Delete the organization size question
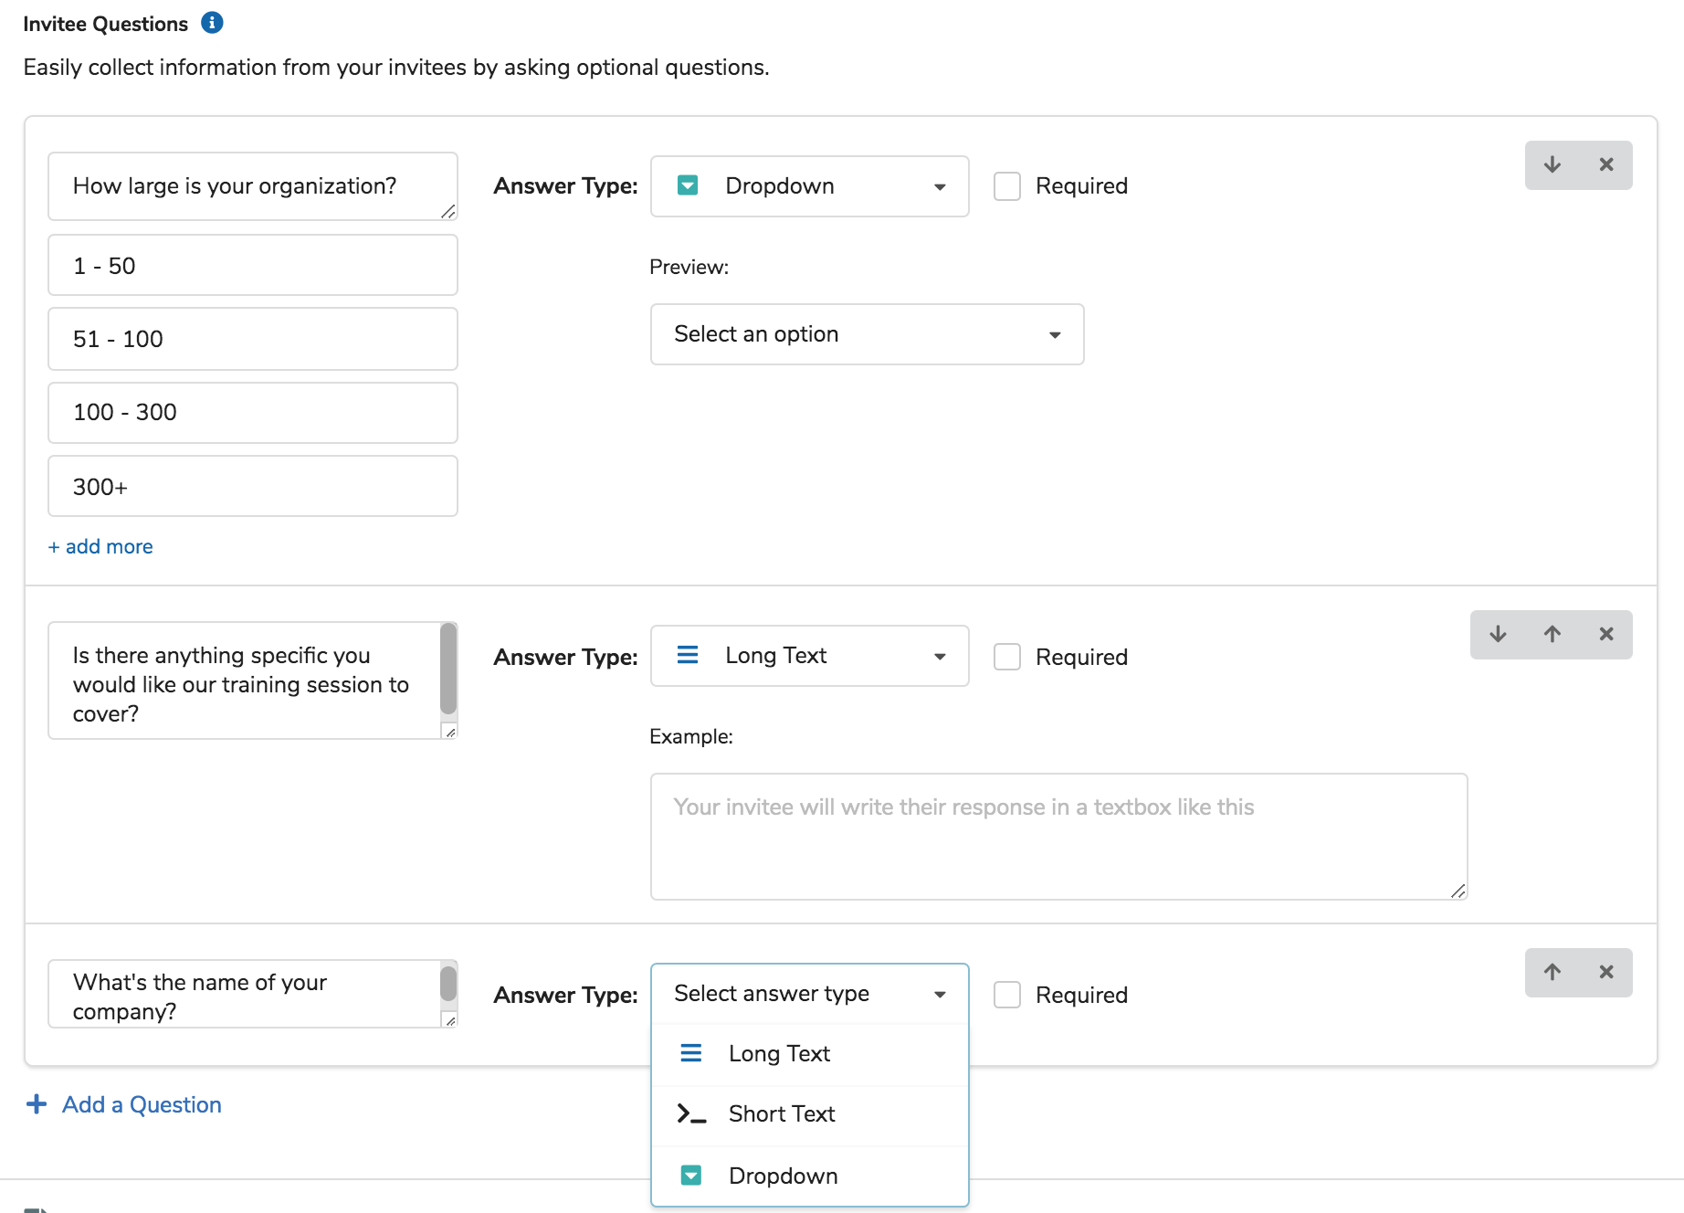Image resolution: width=1684 pixels, height=1213 pixels. [x=1605, y=165]
